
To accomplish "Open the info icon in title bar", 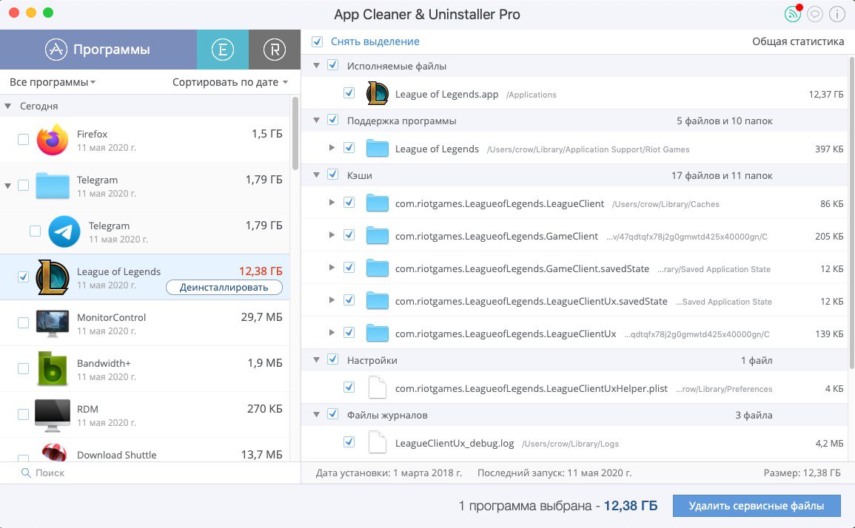I will (837, 14).
